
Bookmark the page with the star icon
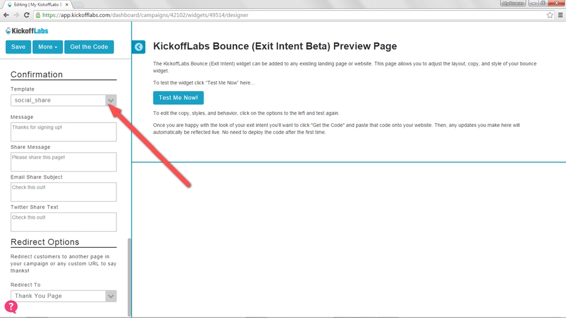[550, 15]
